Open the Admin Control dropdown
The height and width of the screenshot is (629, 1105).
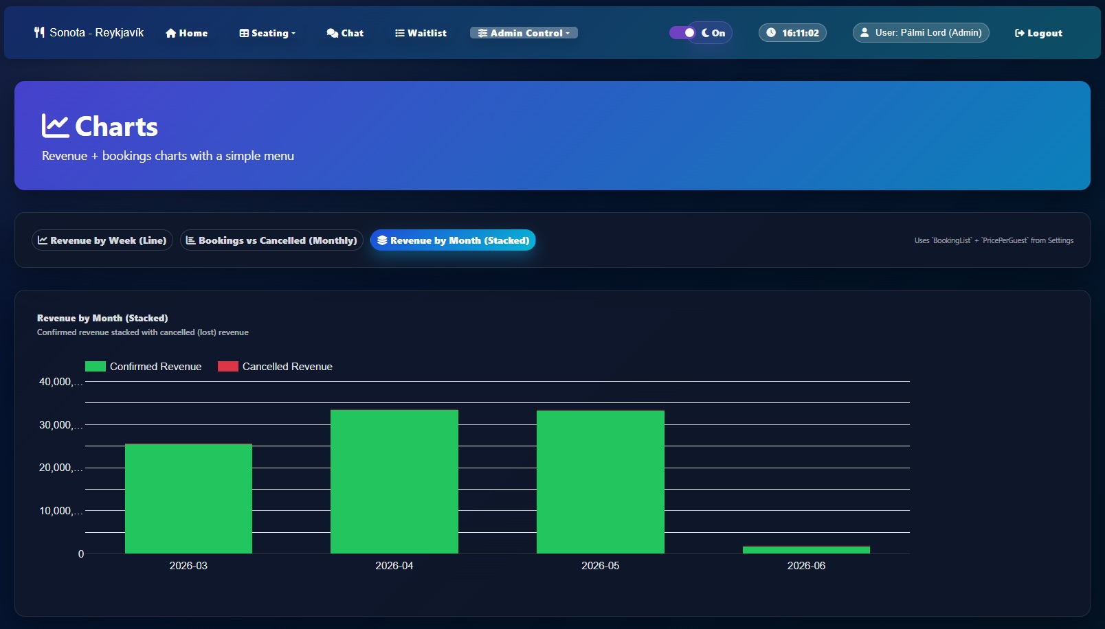coord(524,33)
